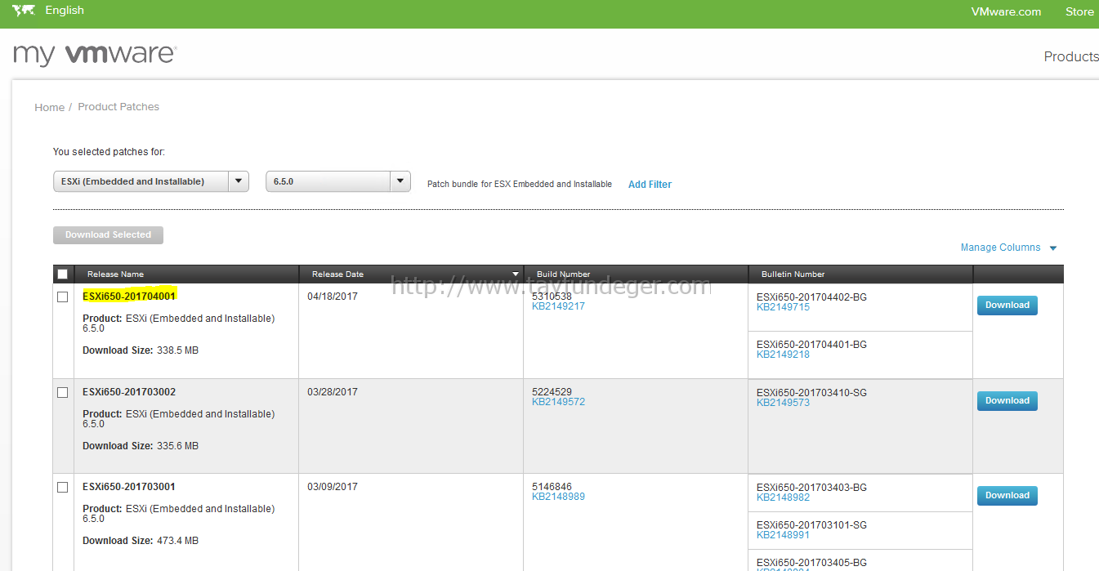Screen dimensions: 1099x571
Task: Click the Download Size 473.4 MB text
Action: [141, 541]
